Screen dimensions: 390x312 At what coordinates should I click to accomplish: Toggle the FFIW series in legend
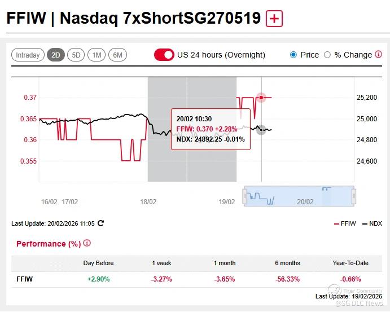pos(345,224)
